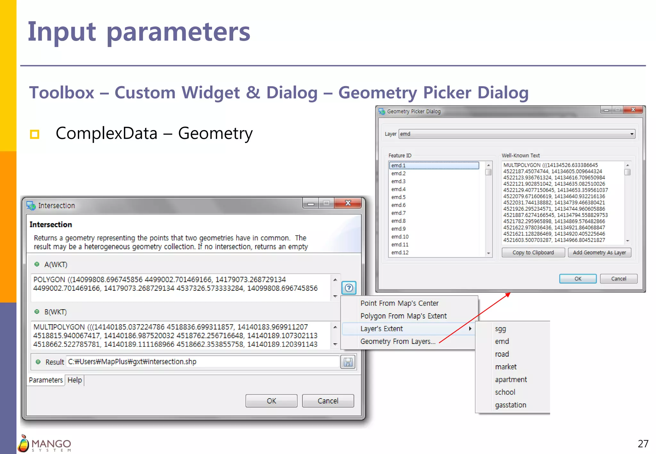The height and width of the screenshot is (454, 656).
Task: Select feature emd.7 in list
Action: (x=434, y=213)
